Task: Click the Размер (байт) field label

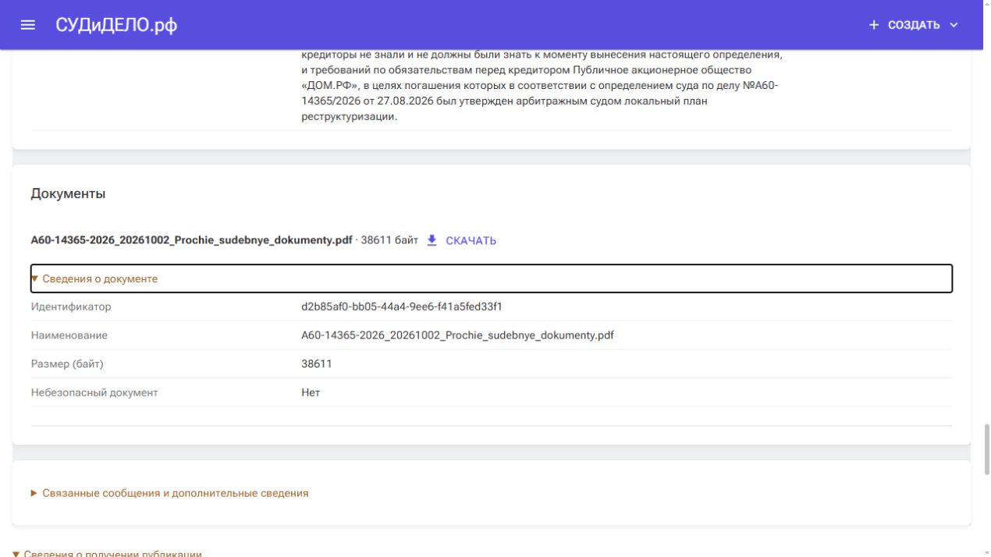Action: [x=67, y=364]
